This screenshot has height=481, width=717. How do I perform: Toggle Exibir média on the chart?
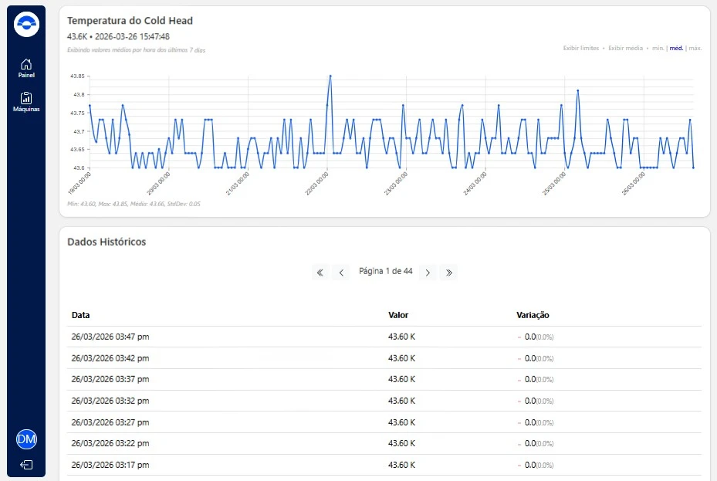[625, 48]
